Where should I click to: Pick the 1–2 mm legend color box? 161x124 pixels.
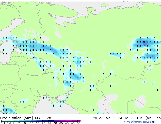16,121
